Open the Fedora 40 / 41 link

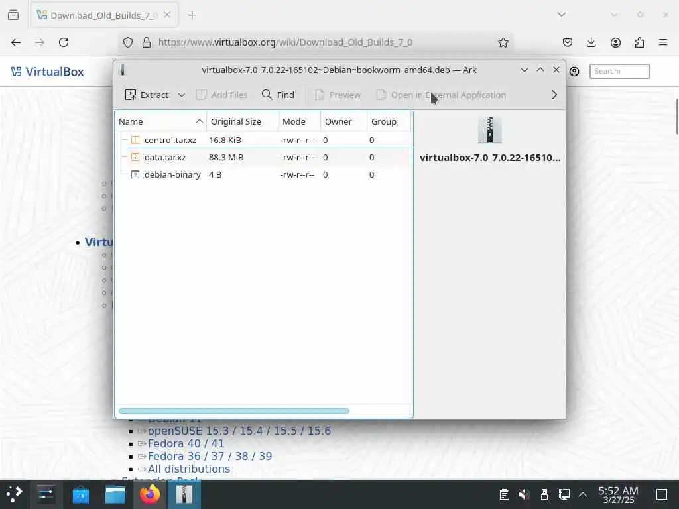point(186,443)
